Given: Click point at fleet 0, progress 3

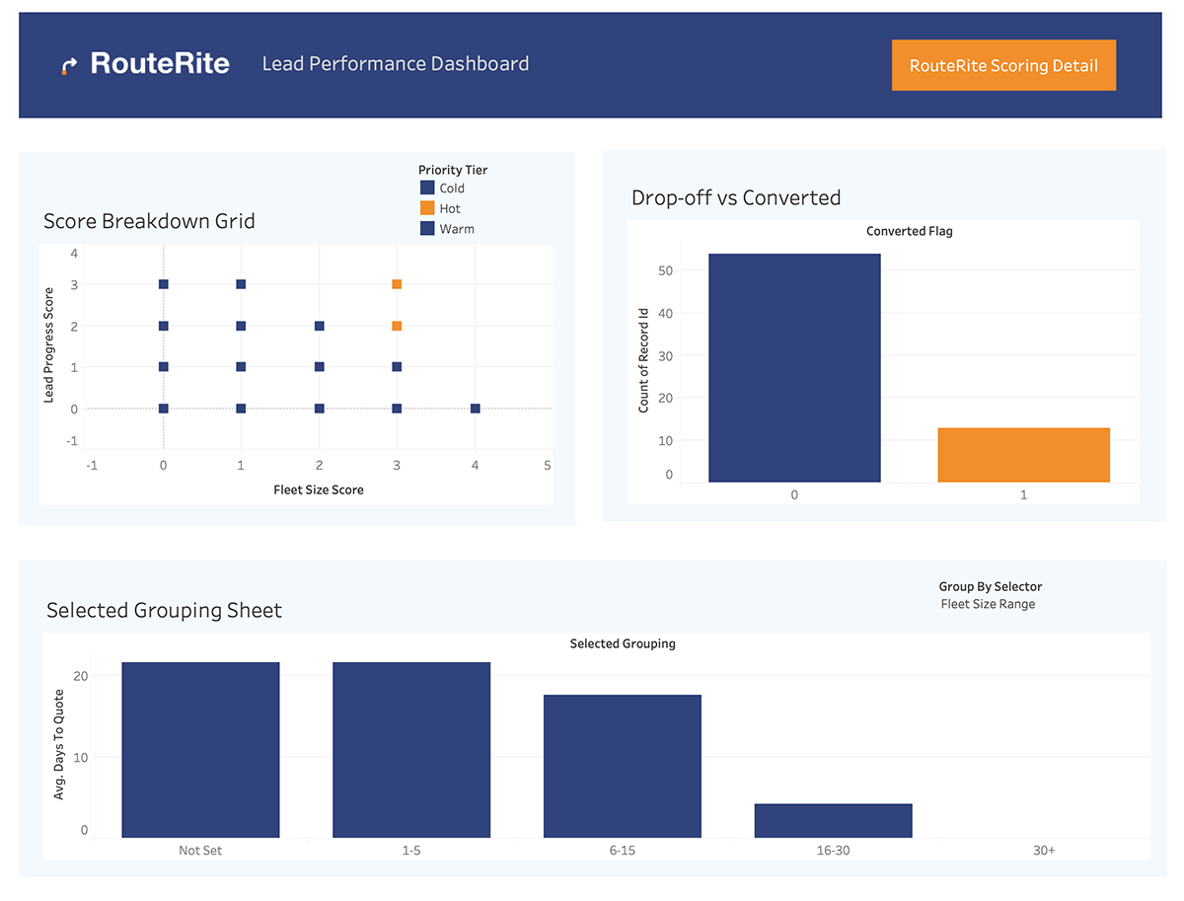Looking at the screenshot, I should coord(164,284).
